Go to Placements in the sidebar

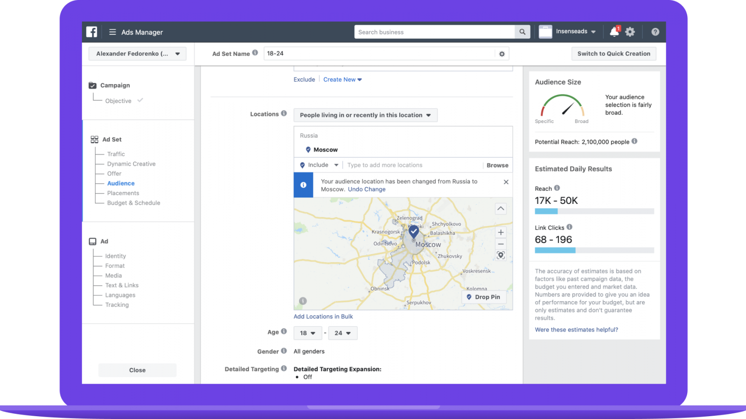tap(123, 193)
